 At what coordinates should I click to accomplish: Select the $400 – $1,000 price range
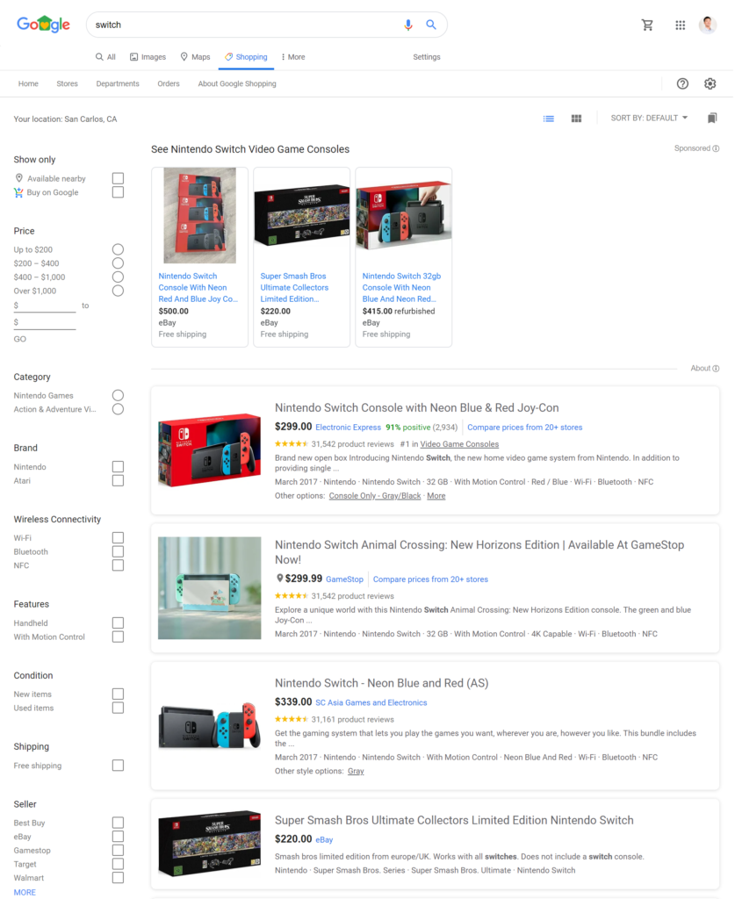pyautogui.click(x=118, y=277)
